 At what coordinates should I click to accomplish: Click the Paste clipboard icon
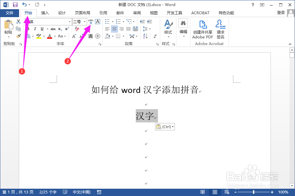[8, 24]
